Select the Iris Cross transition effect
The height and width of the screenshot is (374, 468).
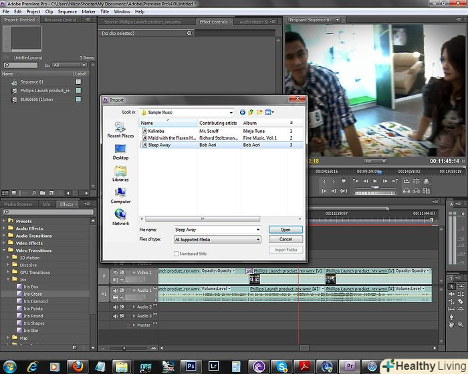click(32, 294)
